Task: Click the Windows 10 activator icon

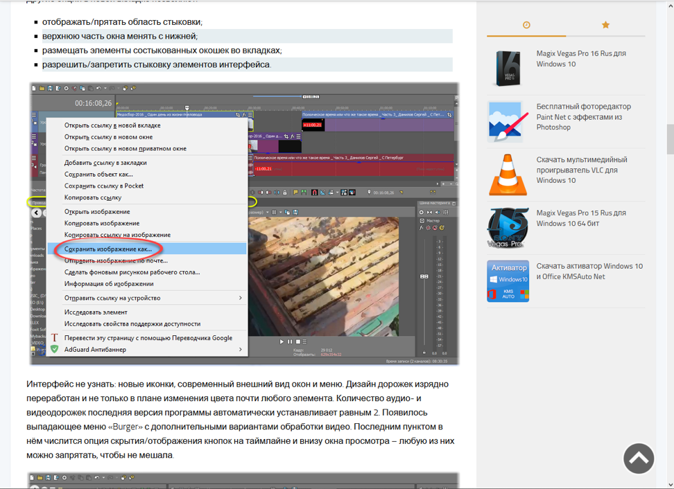Action: pos(508,281)
